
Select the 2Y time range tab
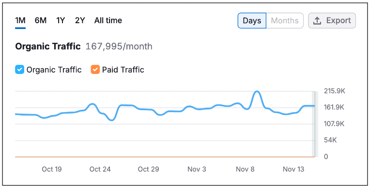click(x=80, y=20)
